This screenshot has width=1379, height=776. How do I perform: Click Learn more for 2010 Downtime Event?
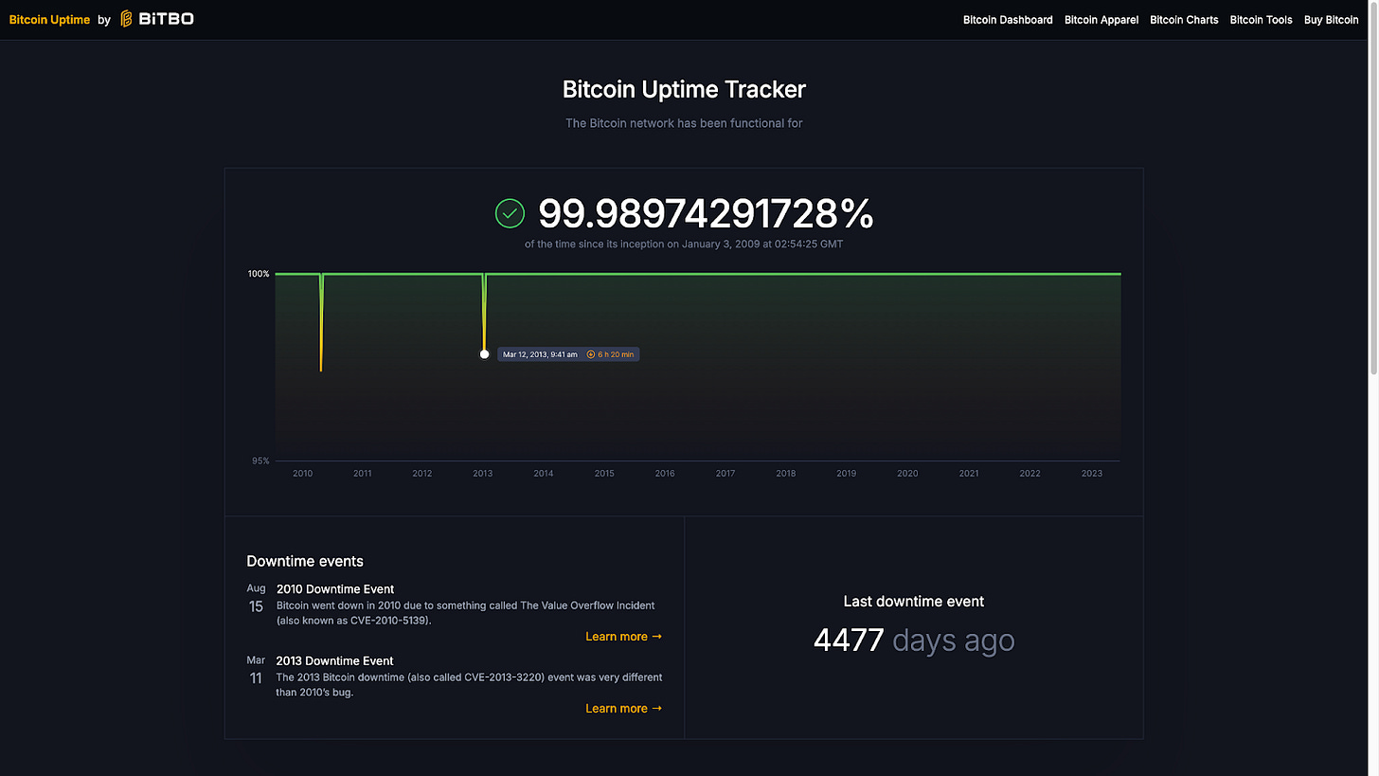(623, 637)
